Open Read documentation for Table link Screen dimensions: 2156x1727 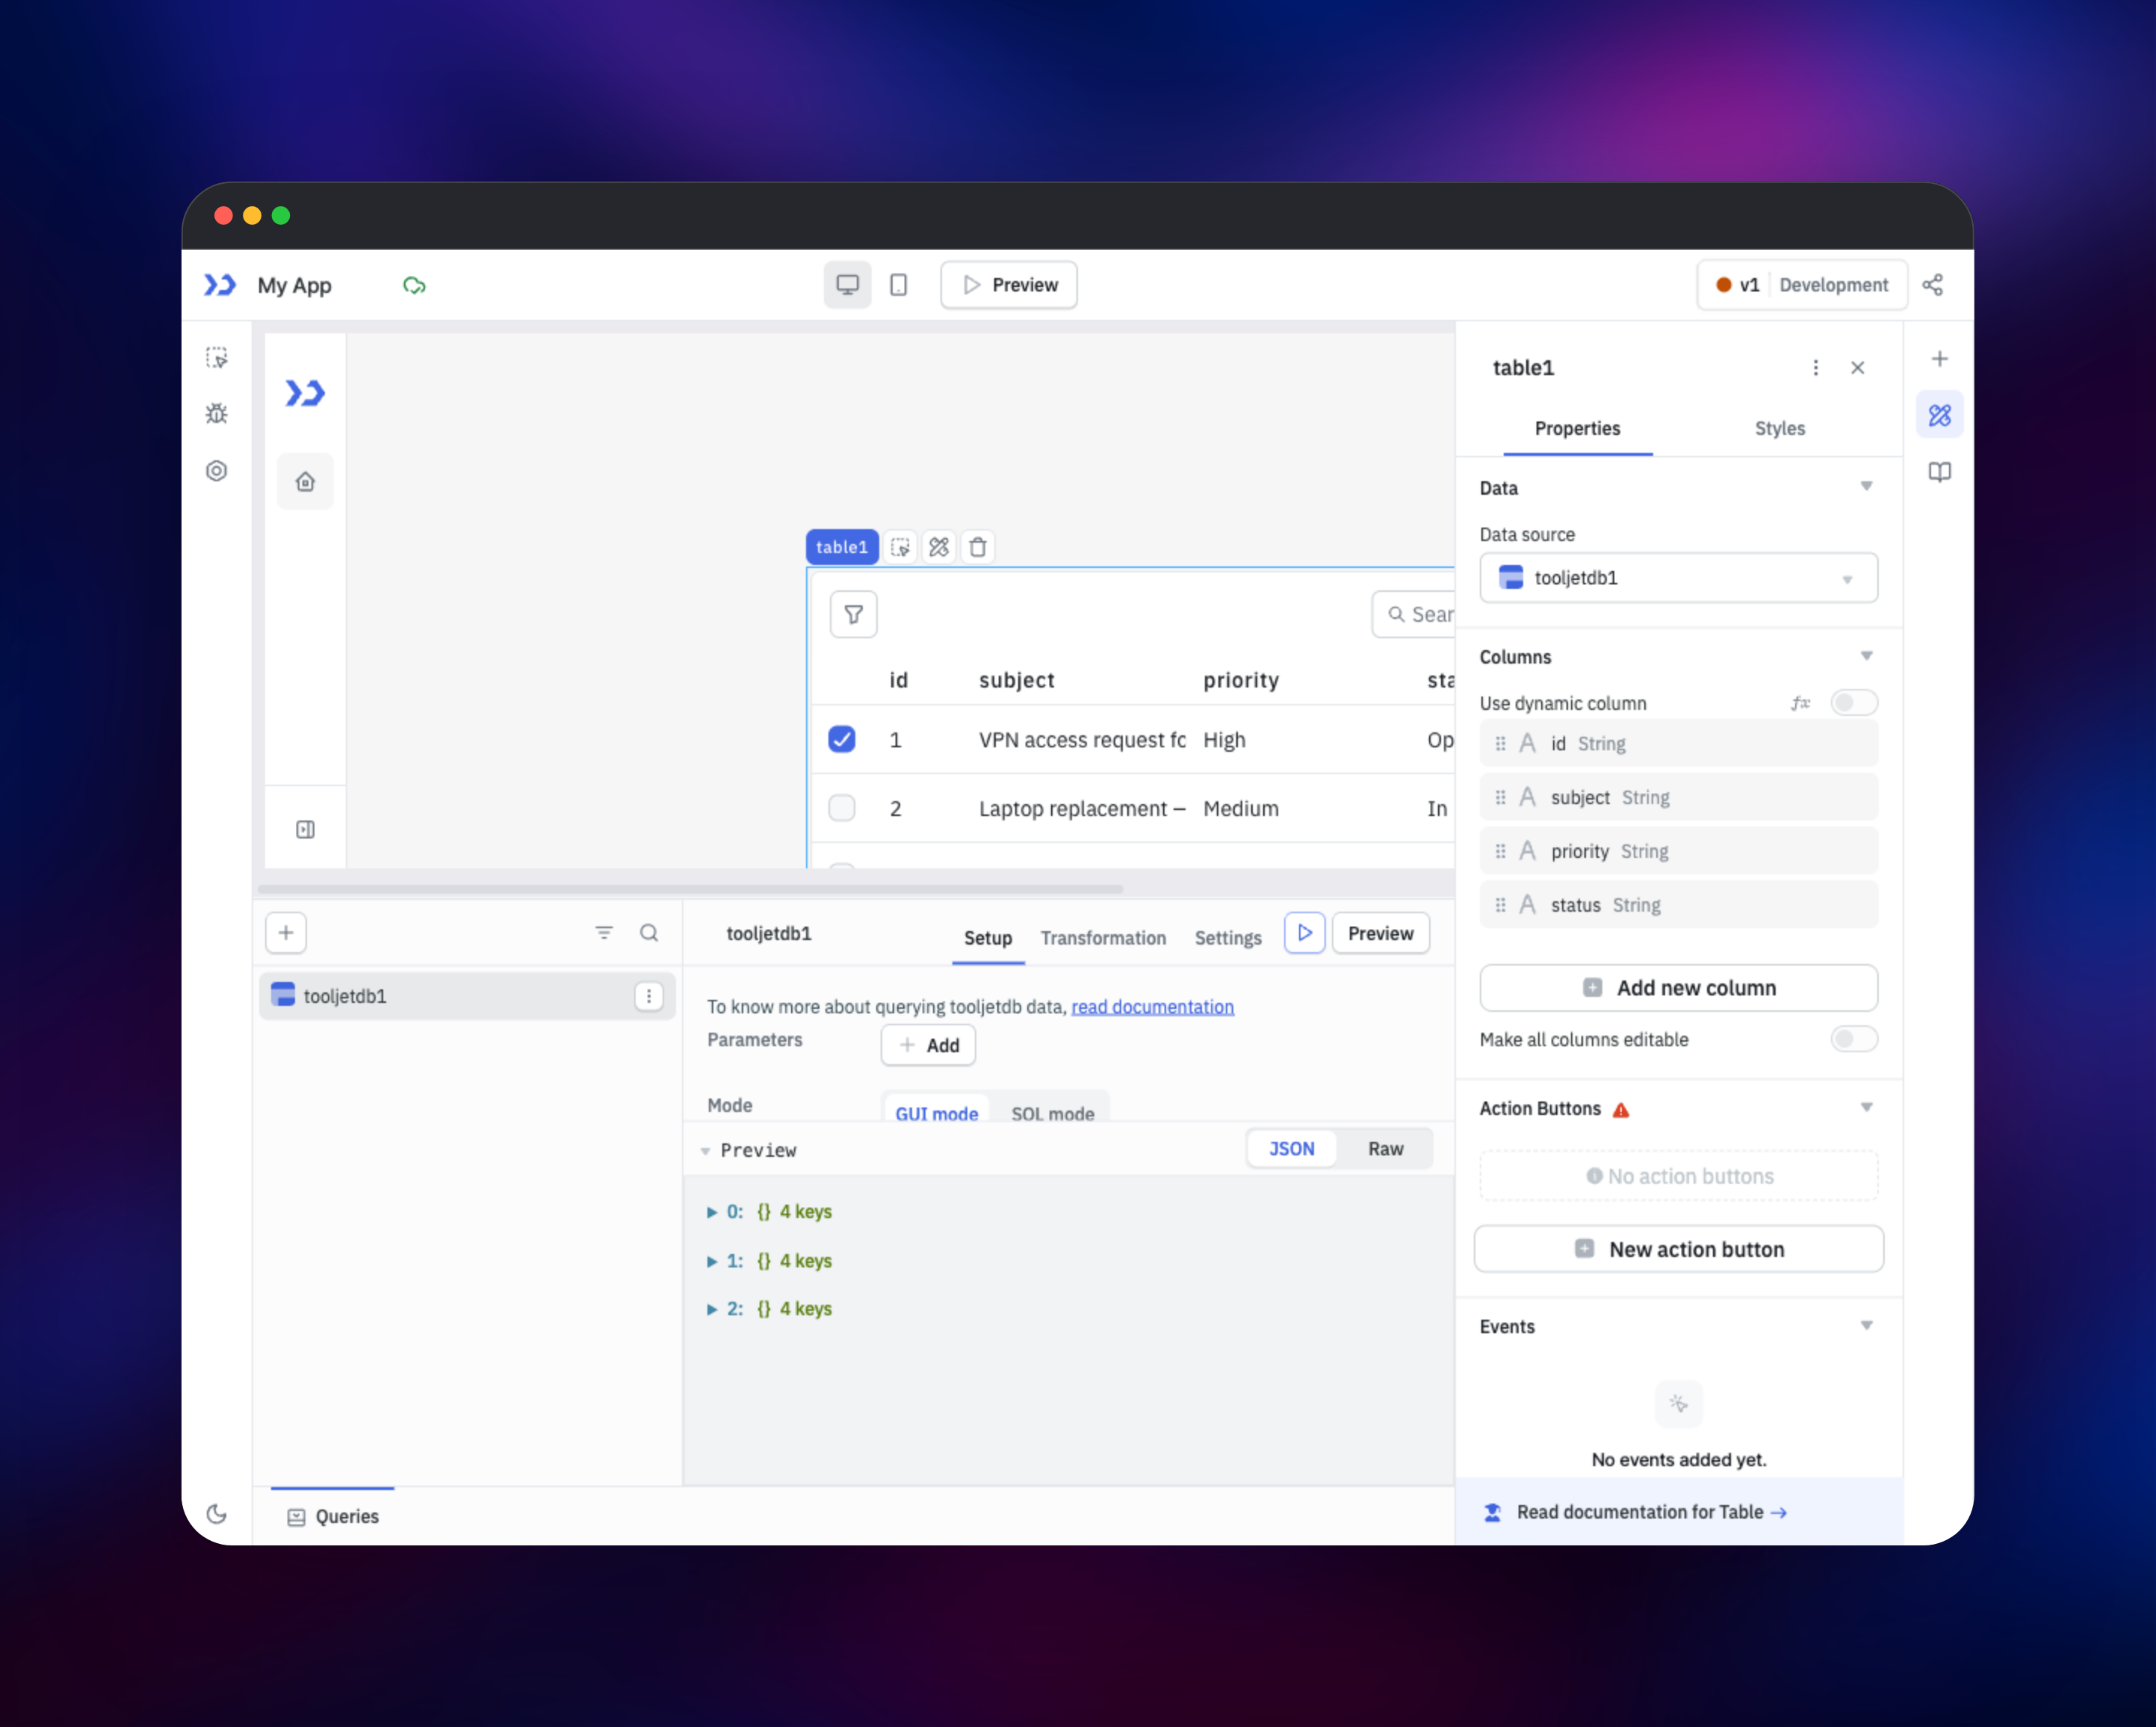pyautogui.click(x=1651, y=1512)
